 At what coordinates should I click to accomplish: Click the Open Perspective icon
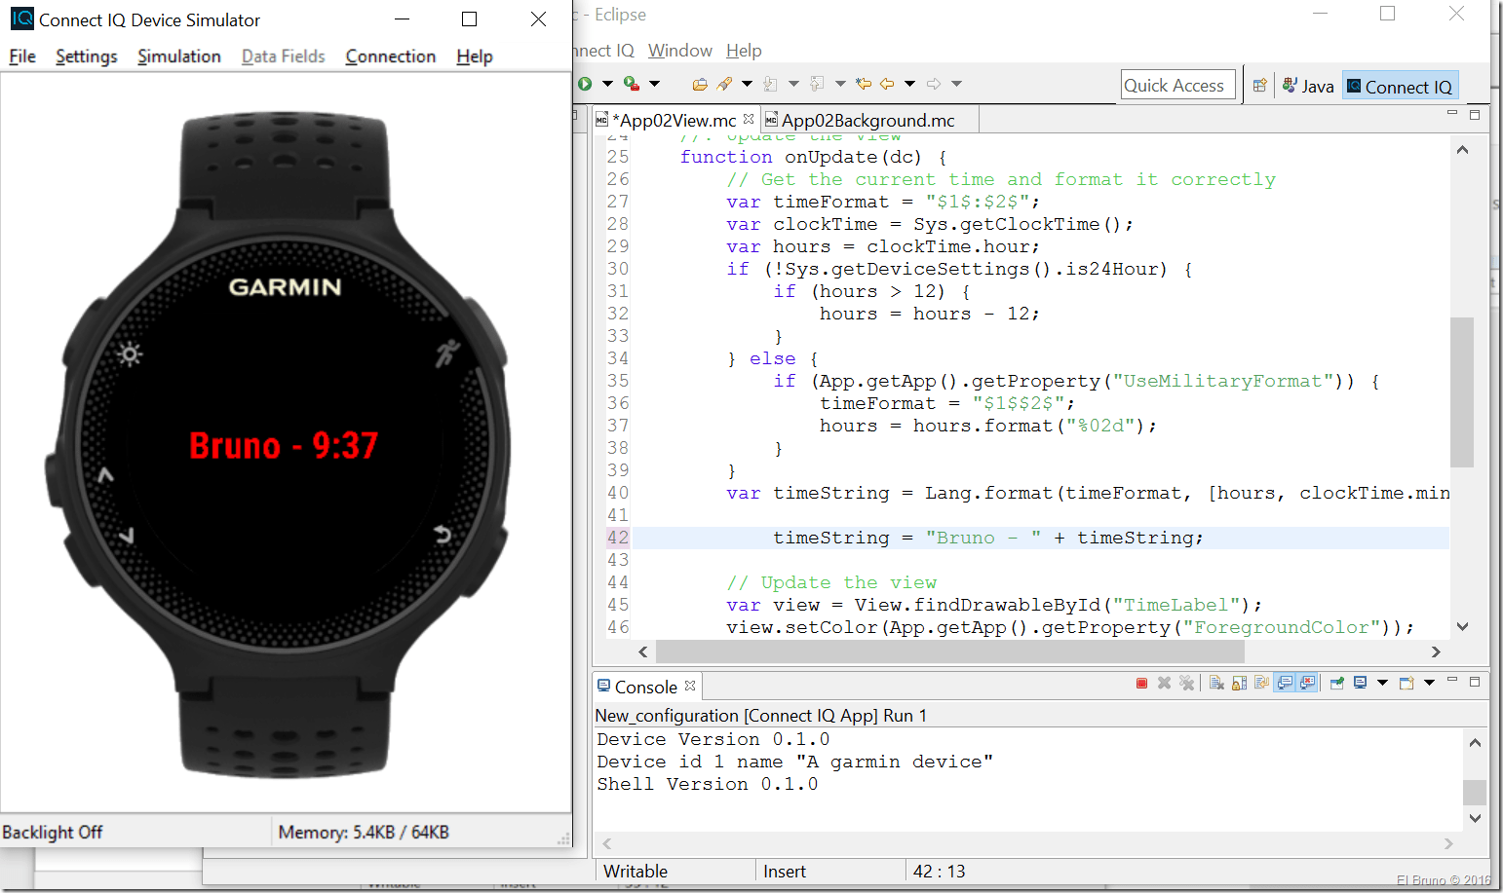[x=1259, y=86]
